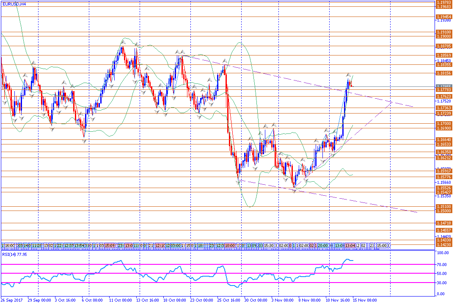Click the 12:10 pink event marker

click(160, 245)
